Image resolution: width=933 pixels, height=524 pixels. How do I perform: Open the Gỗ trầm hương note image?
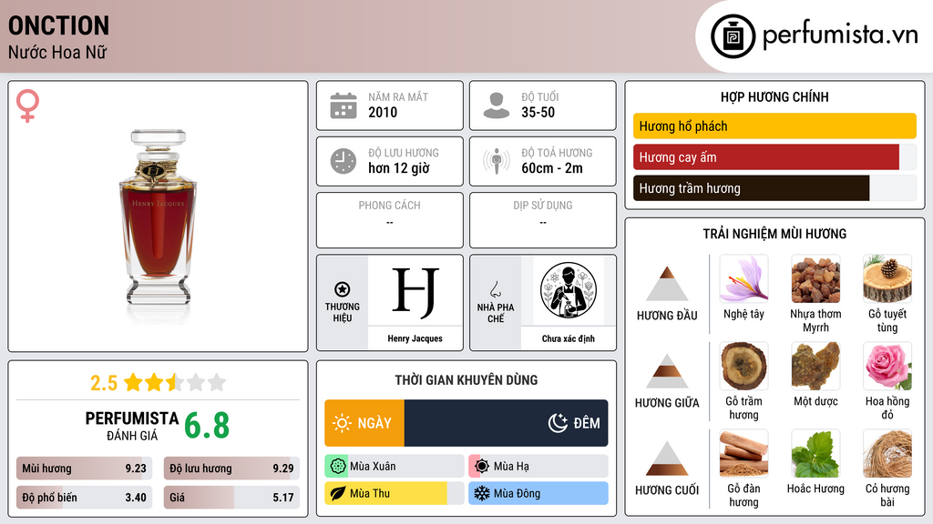point(743,366)
